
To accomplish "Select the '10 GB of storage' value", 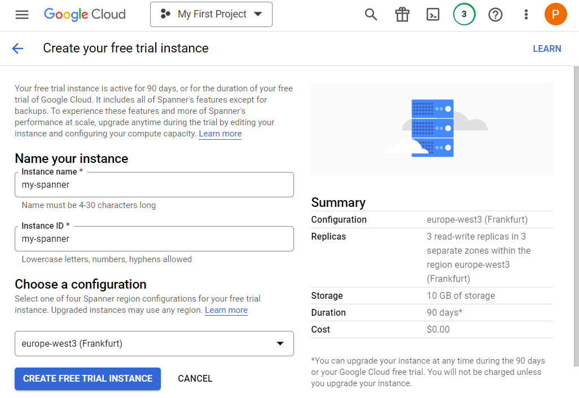I will (x=461, y=295).
